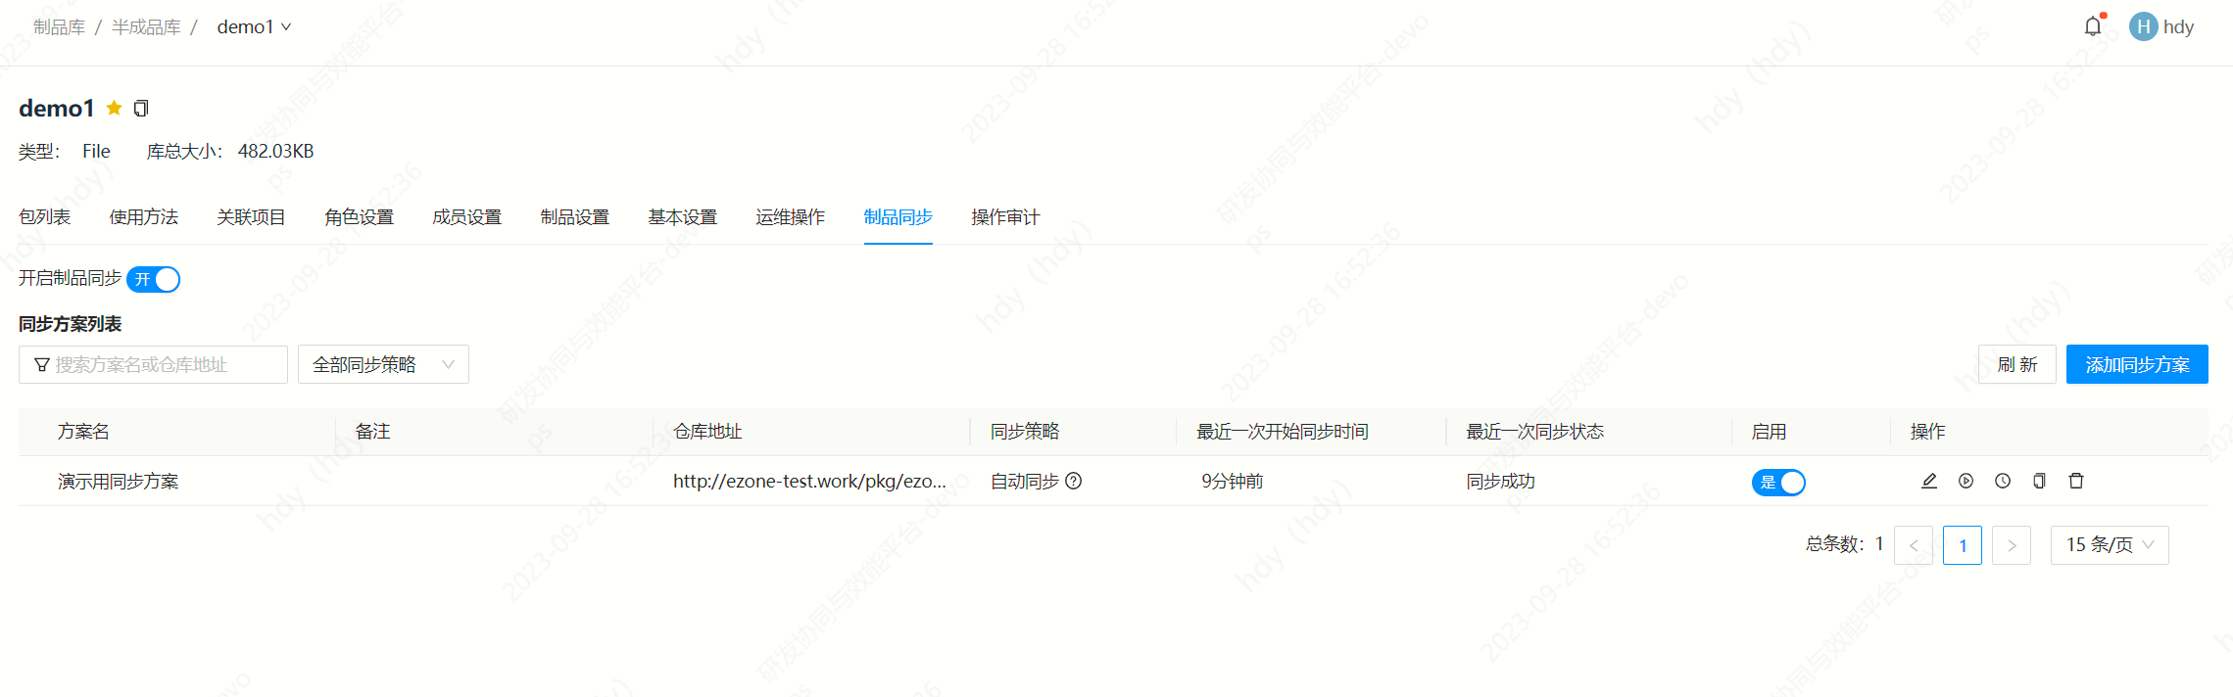Screen dimensions: 2233x697
Task: Click the 添加同步方案 button
Action: click(2137, 364)
